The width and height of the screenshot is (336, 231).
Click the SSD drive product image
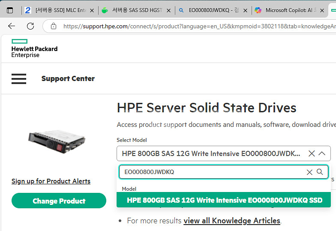coord(57,141)
